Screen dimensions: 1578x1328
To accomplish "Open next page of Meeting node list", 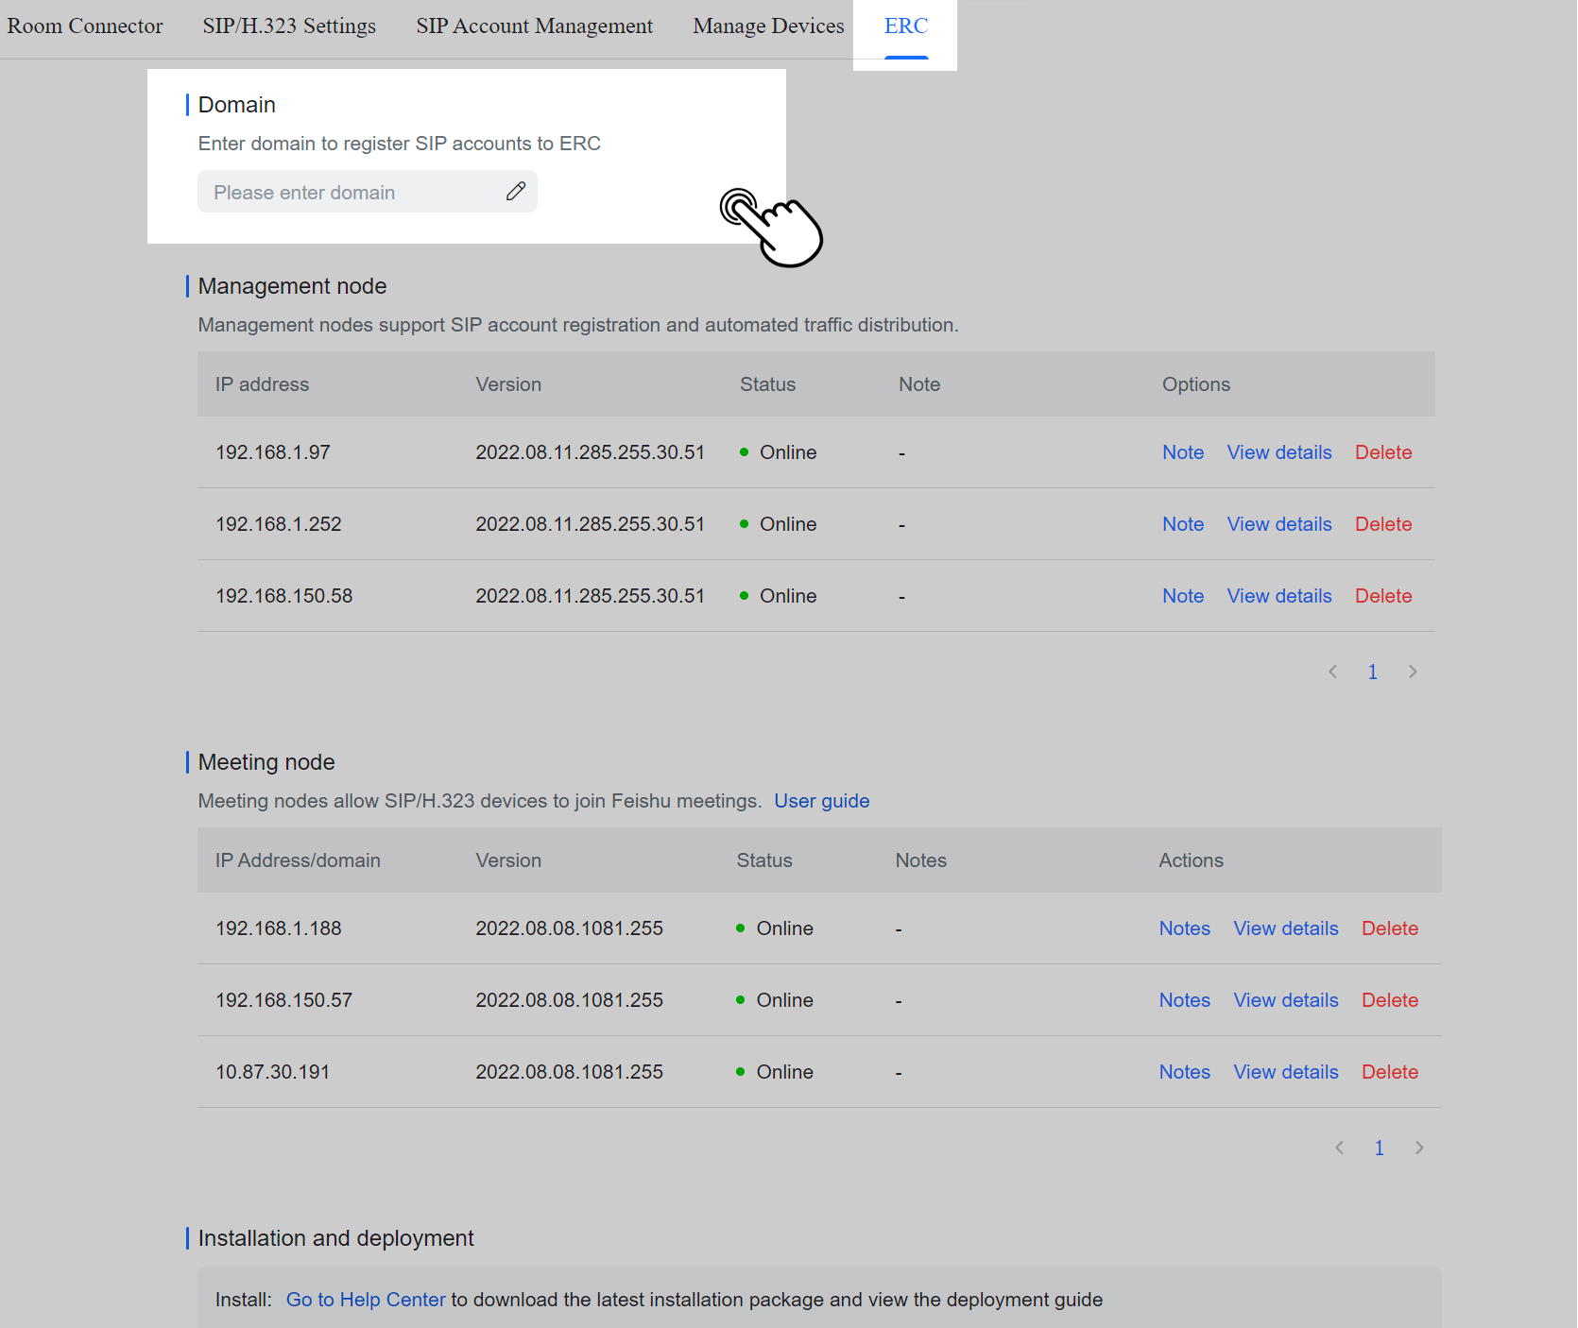I will click(x=1419, y=1148).
